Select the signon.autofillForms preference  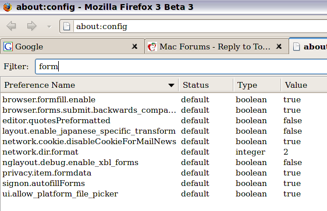[x=163, y=184]
